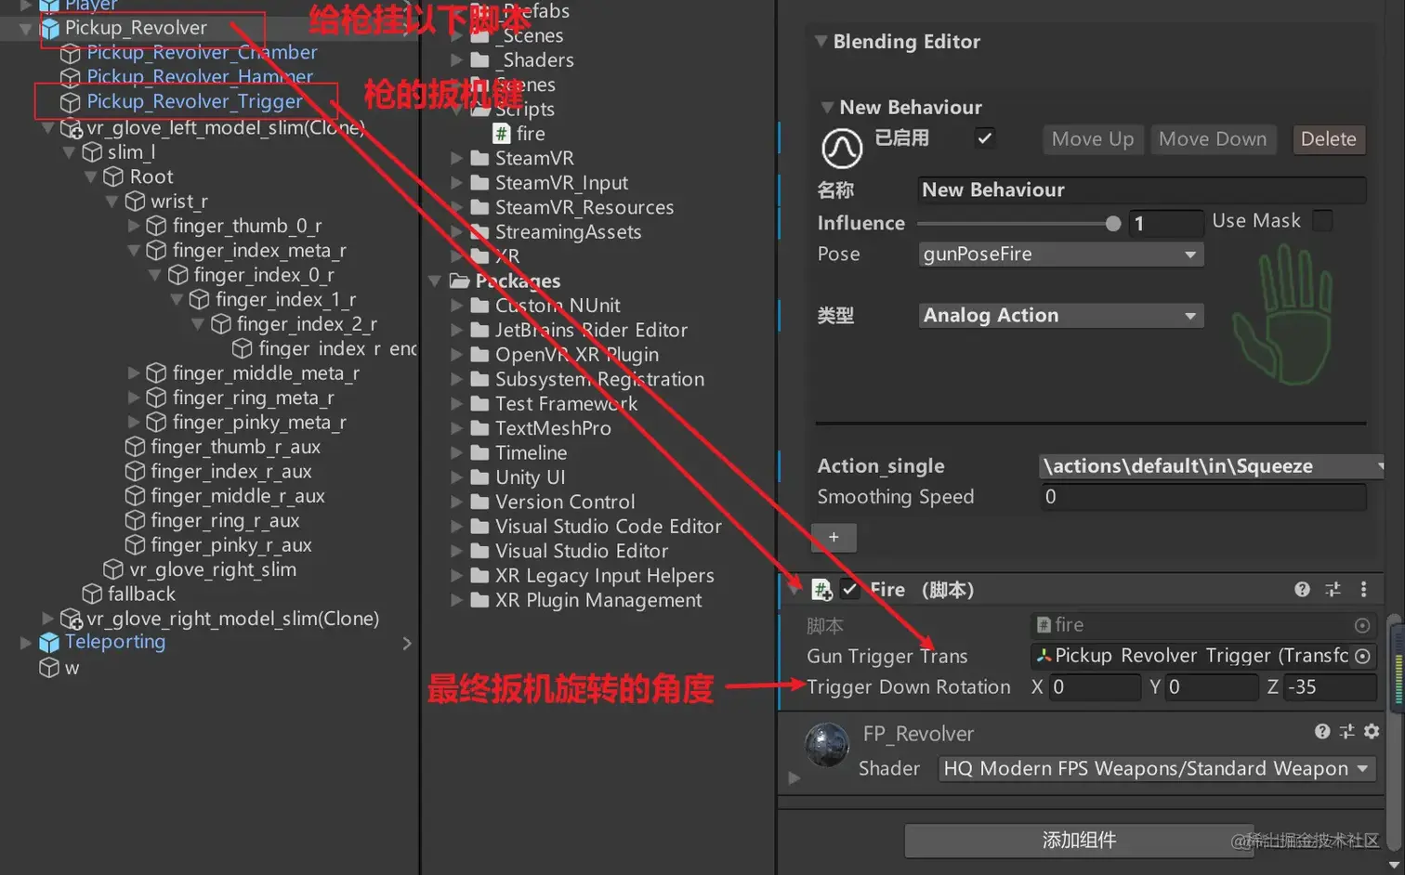Collapse the New Behaviour foldout
Viewport: 1405px width, 875px height.
[x=826, y=107]
